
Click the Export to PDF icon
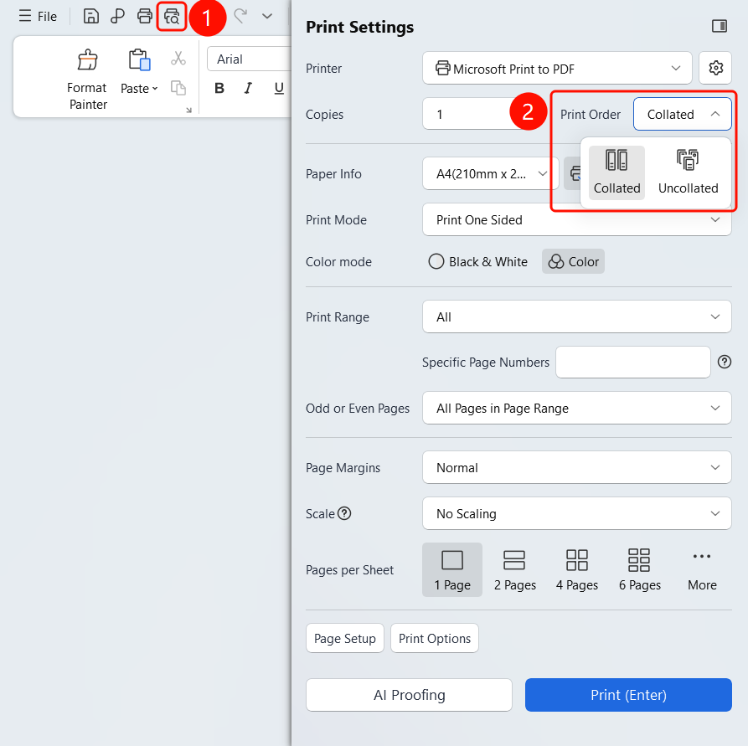tap(117, 16)
